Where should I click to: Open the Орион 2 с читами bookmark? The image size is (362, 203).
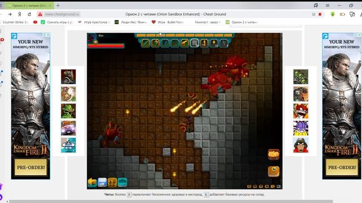(x=242, y=22)
